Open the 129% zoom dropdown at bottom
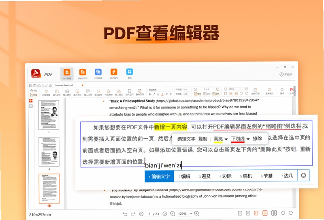This screenshot has height=220, width=324. (x=185, y=214)
